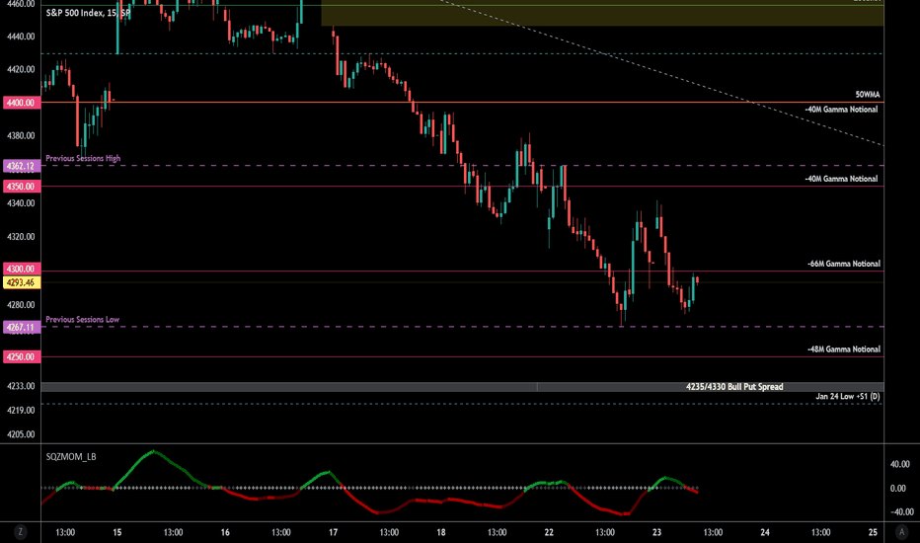Select the Previous Sessions Low text
Image resolution: width=920 pixels, height=543 pixels.
[x=83, y=320]
